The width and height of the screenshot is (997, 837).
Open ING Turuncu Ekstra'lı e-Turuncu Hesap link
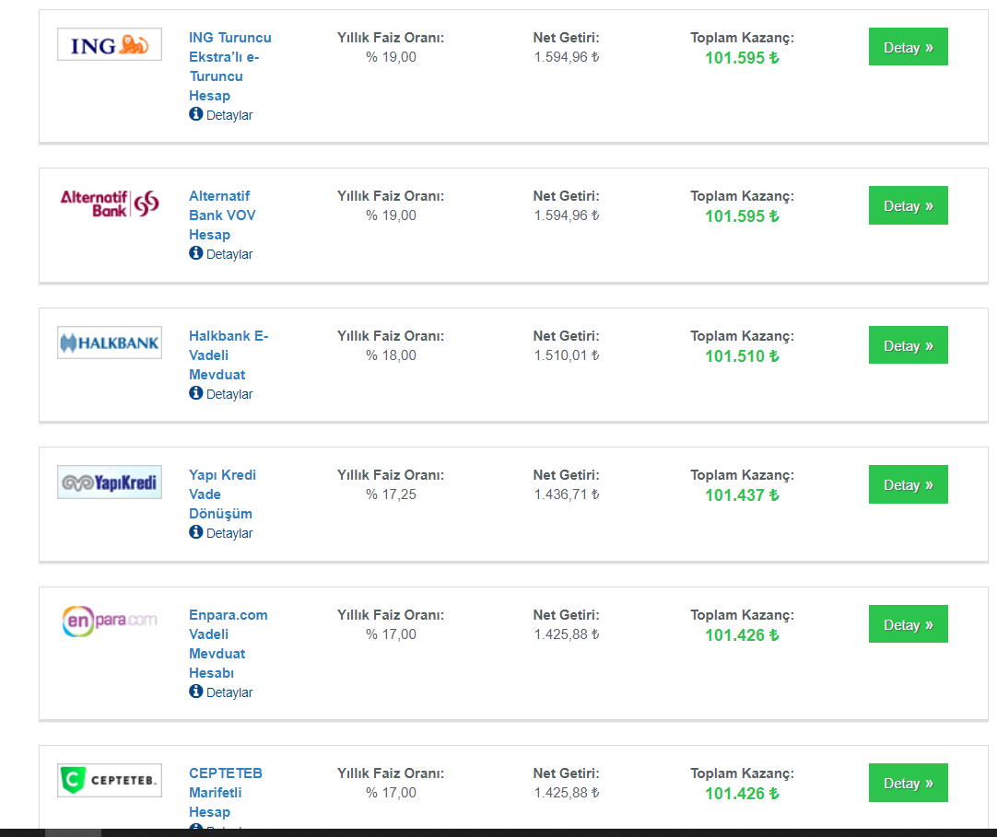coord(230,66)
